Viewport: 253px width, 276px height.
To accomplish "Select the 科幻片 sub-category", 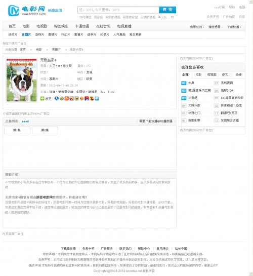I will pyautogui.click(x=65, y=34).
